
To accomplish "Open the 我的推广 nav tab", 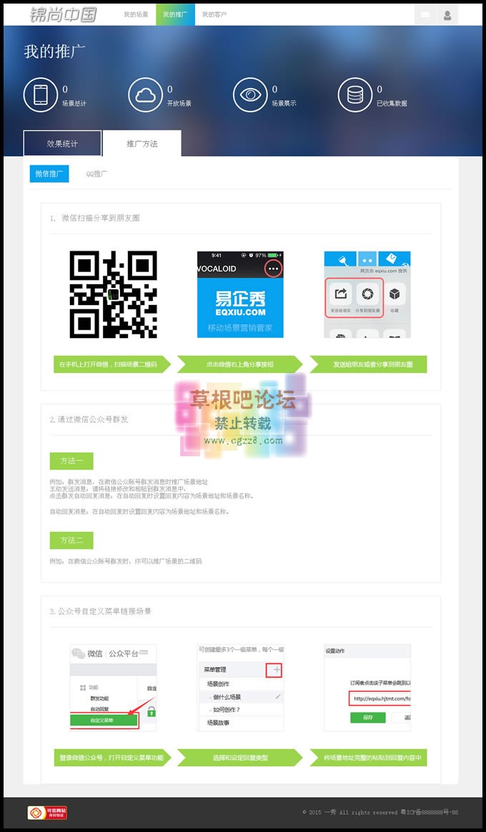I will point(175,14).
